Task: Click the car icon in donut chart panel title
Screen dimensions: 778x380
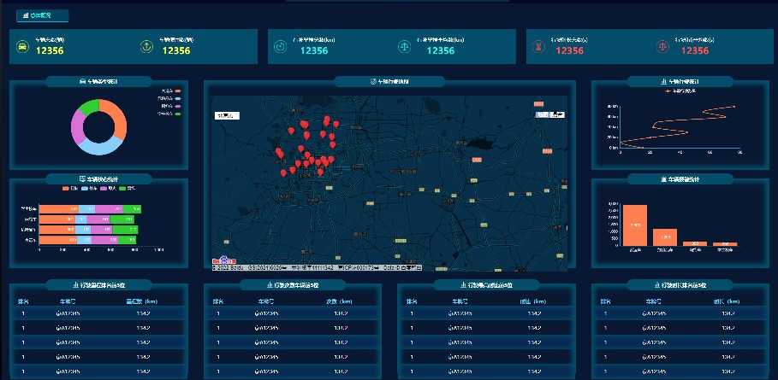Action: [x=82, y=81]
